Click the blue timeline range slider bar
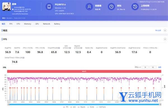Screen dimensions: 168x108 84,104
